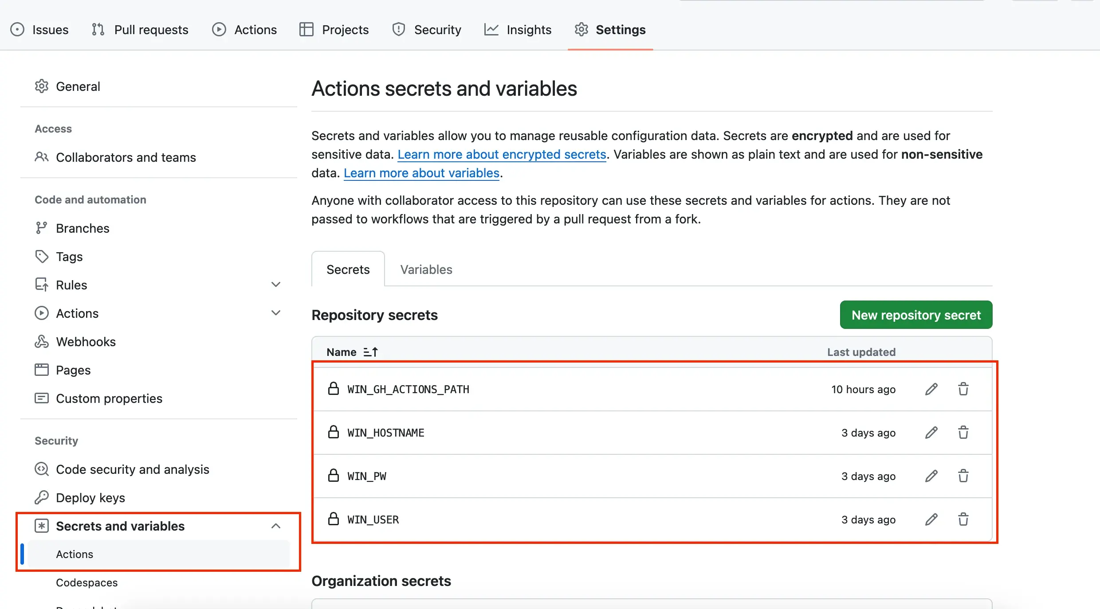Viewport: 1100px width, 609px height.
Task: Click the Pages browser icon
Action: 42,370
